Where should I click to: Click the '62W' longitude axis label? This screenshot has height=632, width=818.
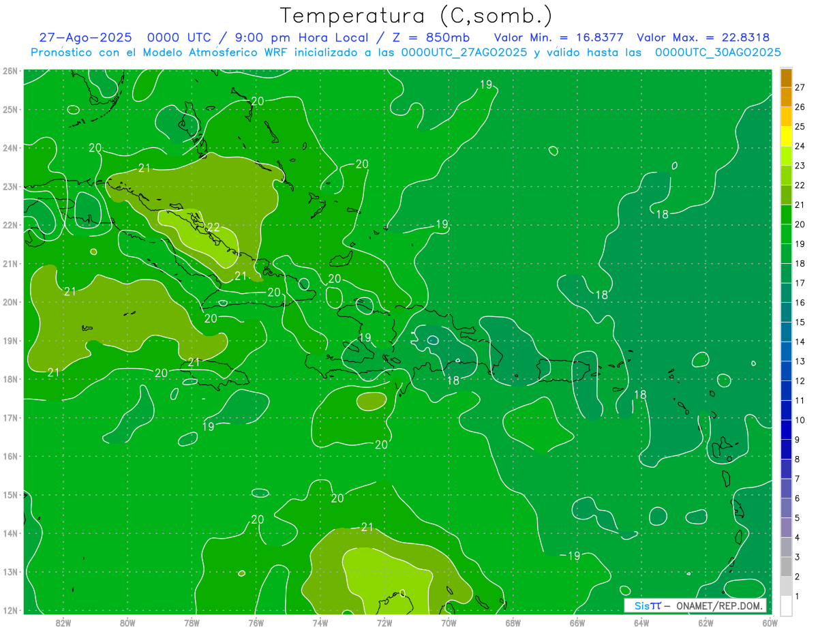click(x=706, y=622)
